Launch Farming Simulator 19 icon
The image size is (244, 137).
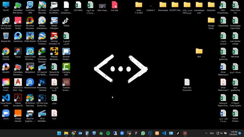point(54,38)
